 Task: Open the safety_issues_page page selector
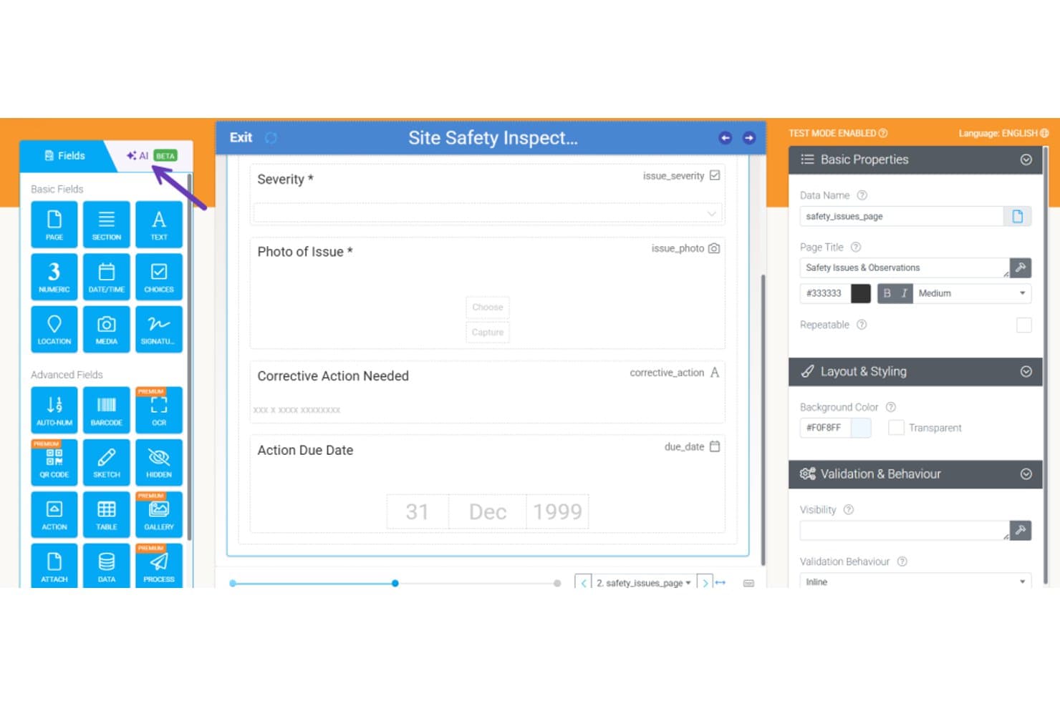643,583
